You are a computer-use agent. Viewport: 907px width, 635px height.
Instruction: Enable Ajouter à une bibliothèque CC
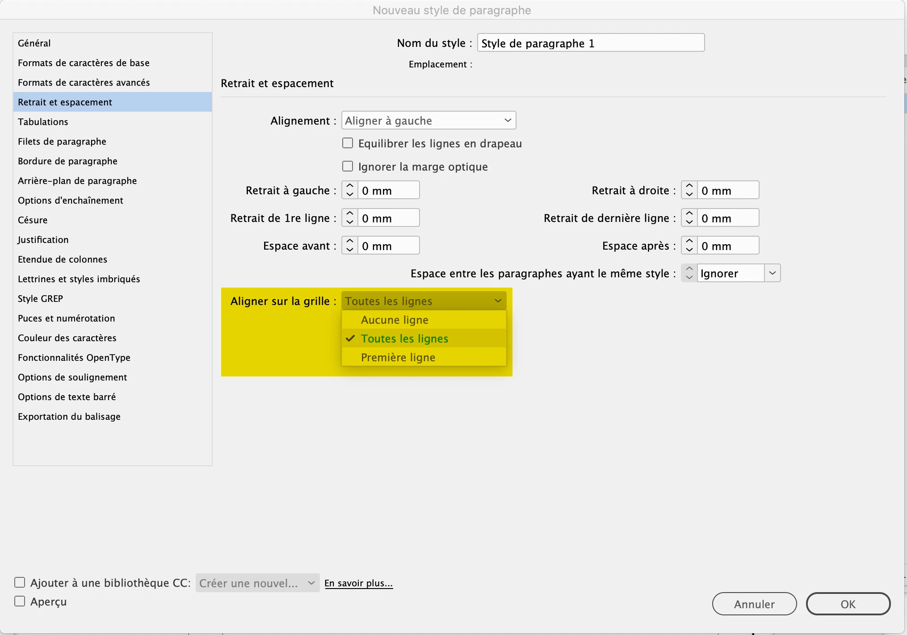pos(20,583)
